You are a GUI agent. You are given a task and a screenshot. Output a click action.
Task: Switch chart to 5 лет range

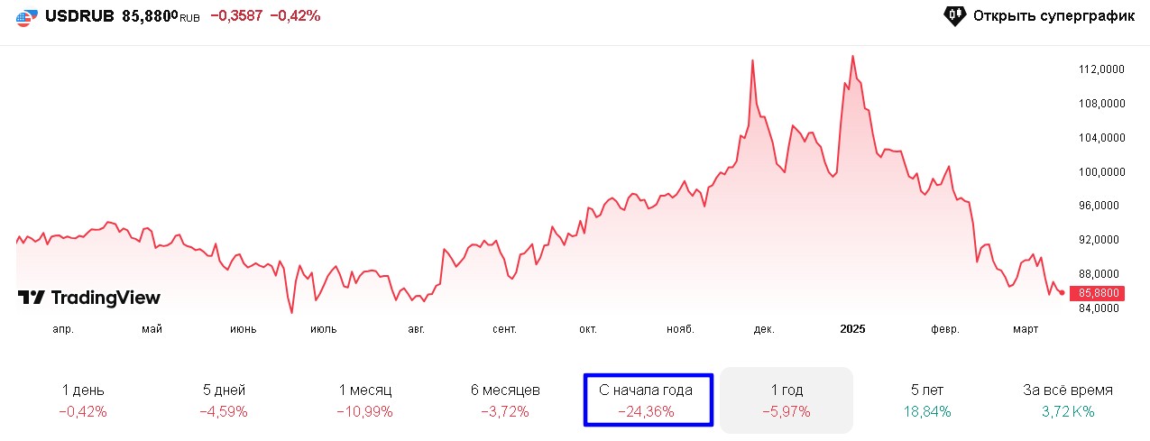927,400
